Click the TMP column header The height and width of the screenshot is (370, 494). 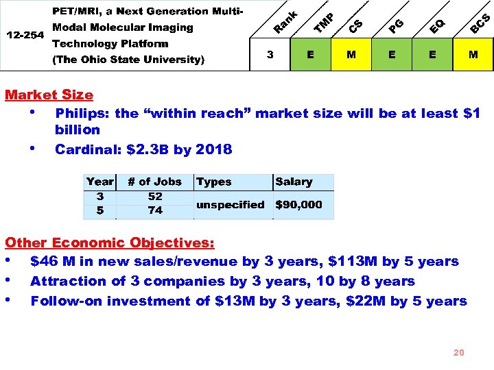click(x=324, y=23)
